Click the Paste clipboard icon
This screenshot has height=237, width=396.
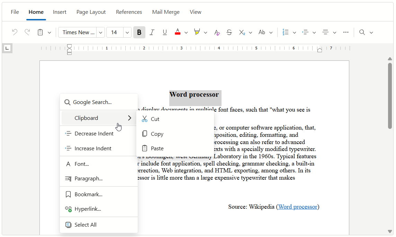[41, 32]
